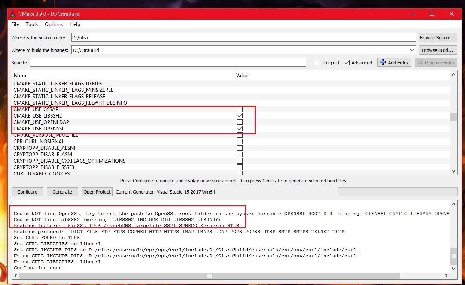Click the Add Entry plus icon button
The image size is (465, 285).
coord(394,62)
